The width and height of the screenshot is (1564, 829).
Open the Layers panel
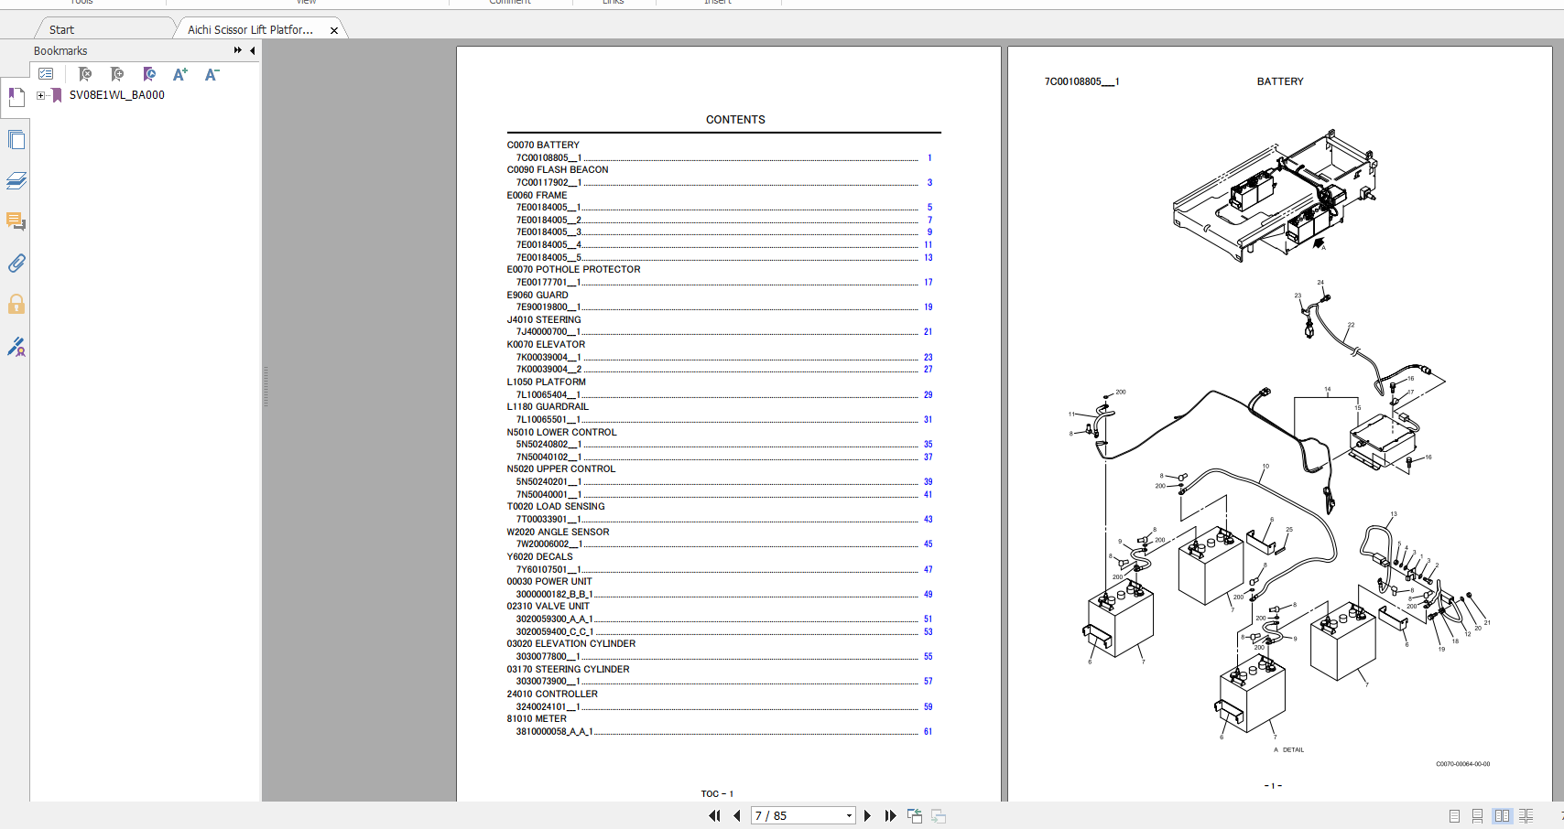16,180
